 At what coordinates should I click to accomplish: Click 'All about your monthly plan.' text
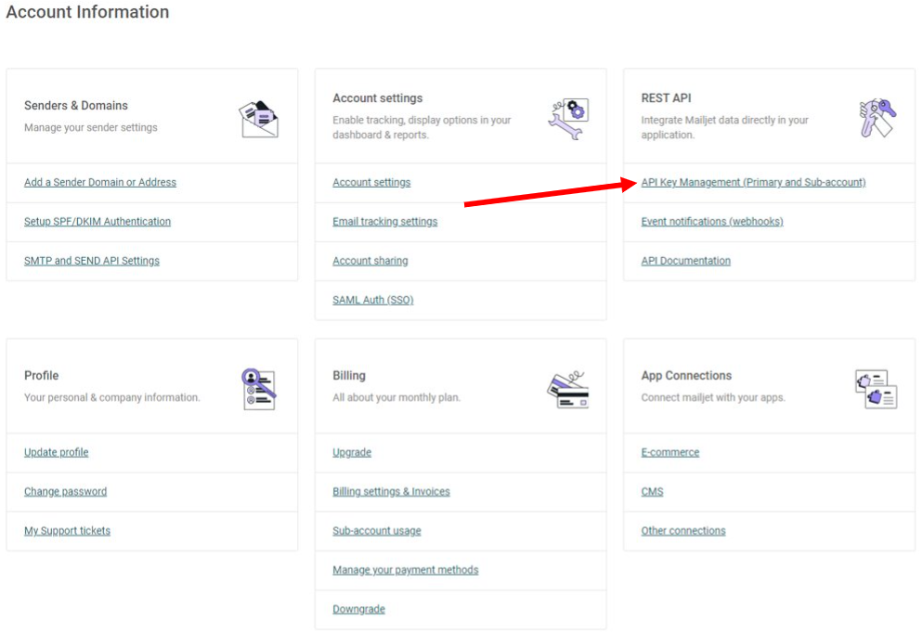[x=396, y=397]
